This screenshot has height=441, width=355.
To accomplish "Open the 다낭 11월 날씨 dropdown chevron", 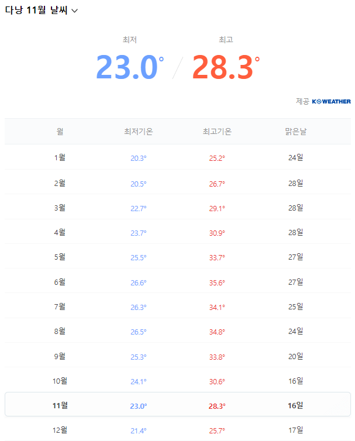I will 74,11.
